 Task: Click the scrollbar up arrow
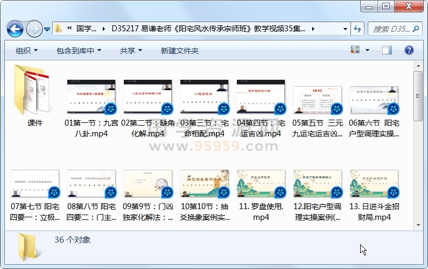tap(418, 66)
